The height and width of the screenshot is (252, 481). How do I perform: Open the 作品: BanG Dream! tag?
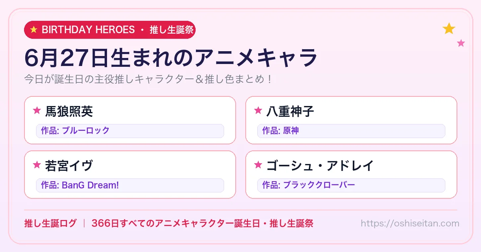point(130,185)
